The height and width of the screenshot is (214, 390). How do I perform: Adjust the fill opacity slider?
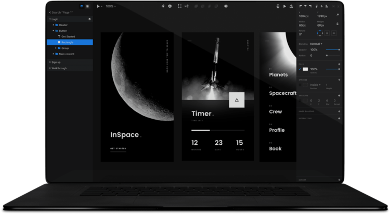(333, 69)
